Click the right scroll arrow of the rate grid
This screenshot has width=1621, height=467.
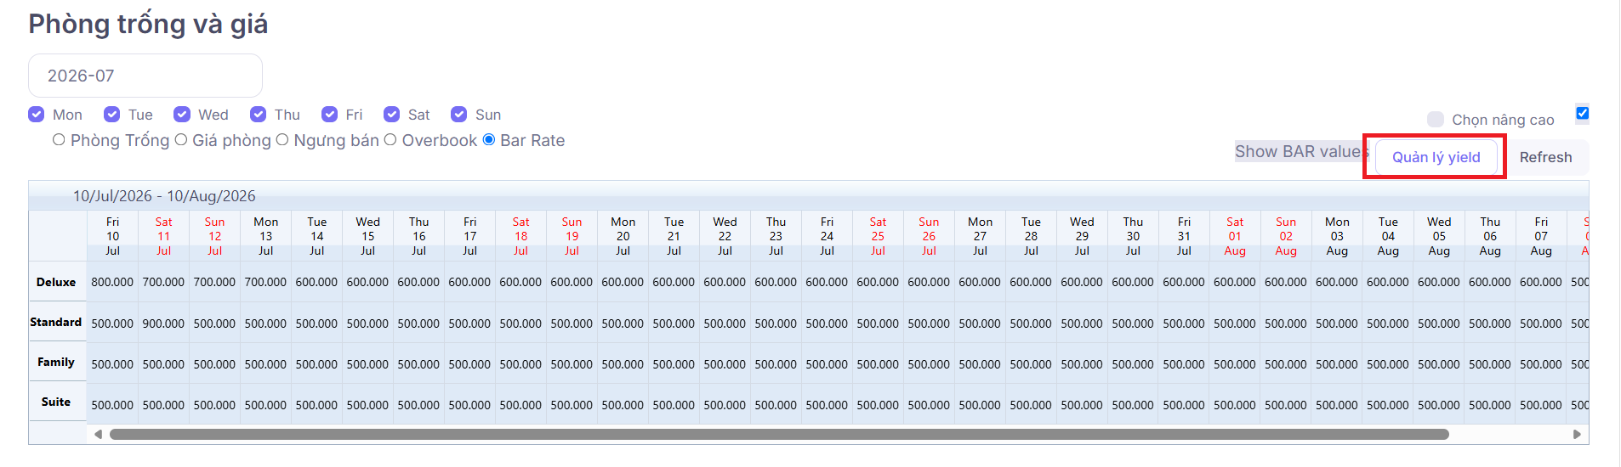click(1577, 434)
